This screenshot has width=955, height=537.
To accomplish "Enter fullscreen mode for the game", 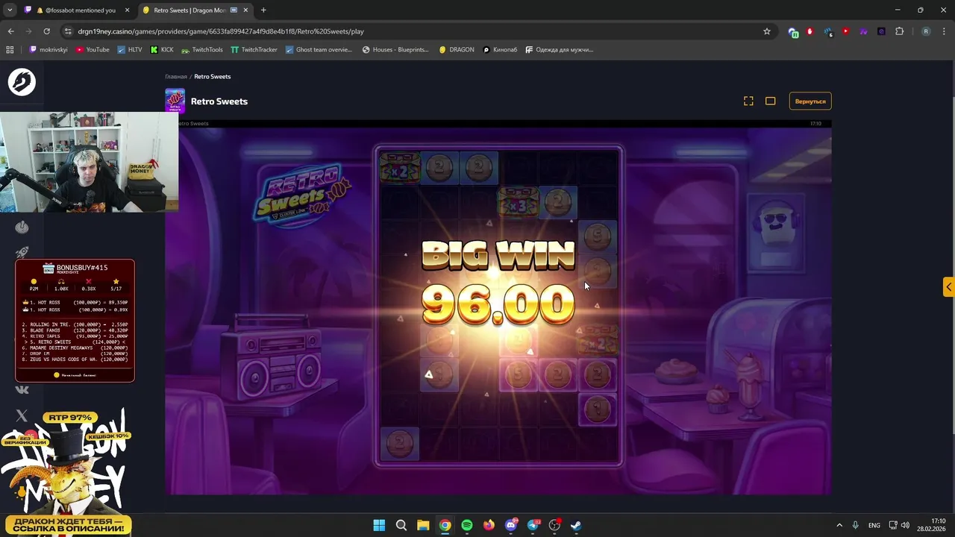I will coord(748,101).
